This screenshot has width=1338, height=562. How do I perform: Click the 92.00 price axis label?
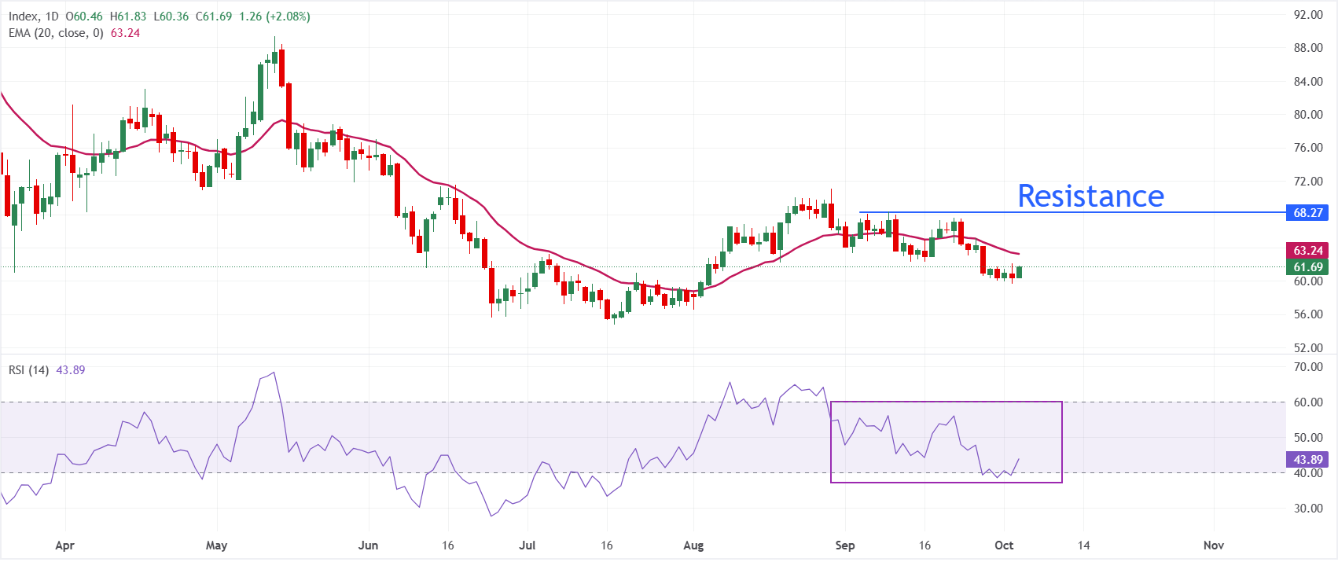point(1308,15)
